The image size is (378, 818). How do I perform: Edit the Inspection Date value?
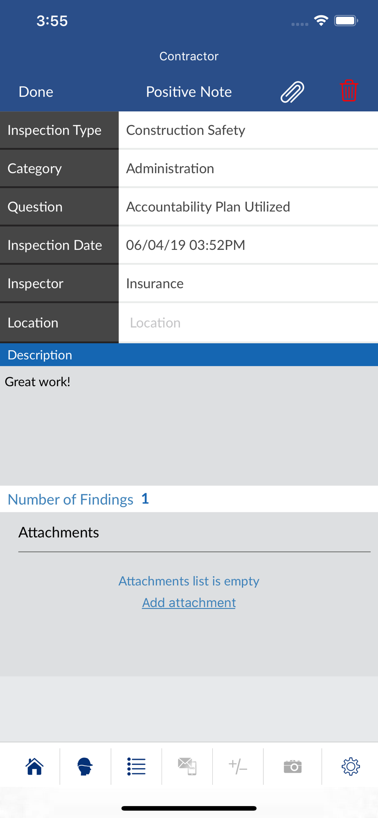tap(248, 245)
